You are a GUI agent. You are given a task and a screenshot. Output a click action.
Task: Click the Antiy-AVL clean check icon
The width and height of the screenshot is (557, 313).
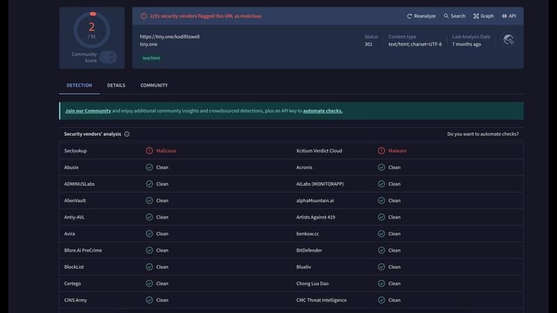click(149, 217)
